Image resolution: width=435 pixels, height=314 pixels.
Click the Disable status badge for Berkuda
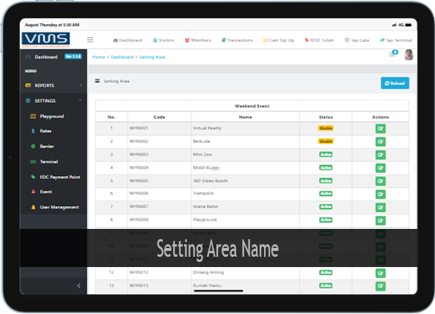(326, 141)
